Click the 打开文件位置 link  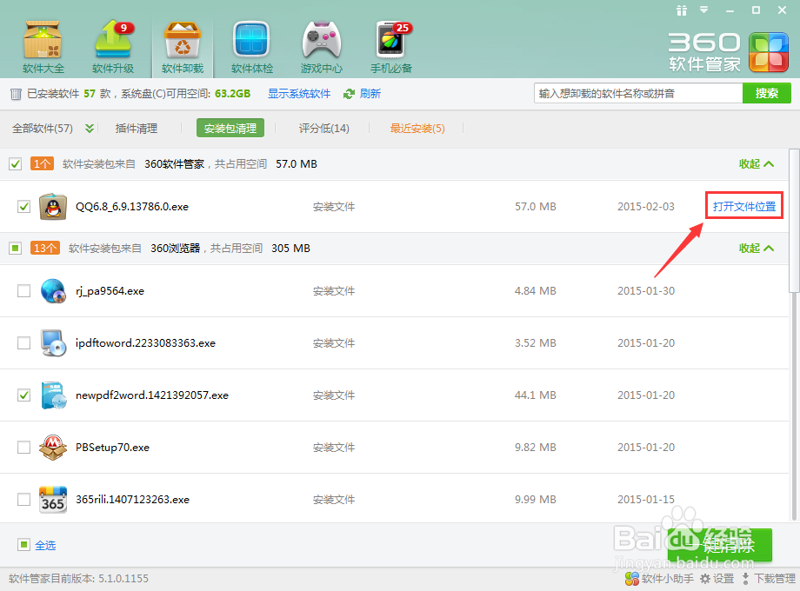point(743,206)
